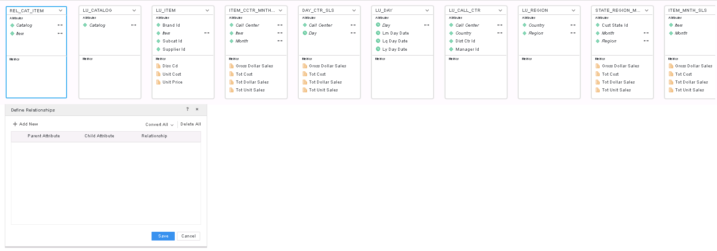Click relationship icon beside Day in LU_DAY

point(427,25)
